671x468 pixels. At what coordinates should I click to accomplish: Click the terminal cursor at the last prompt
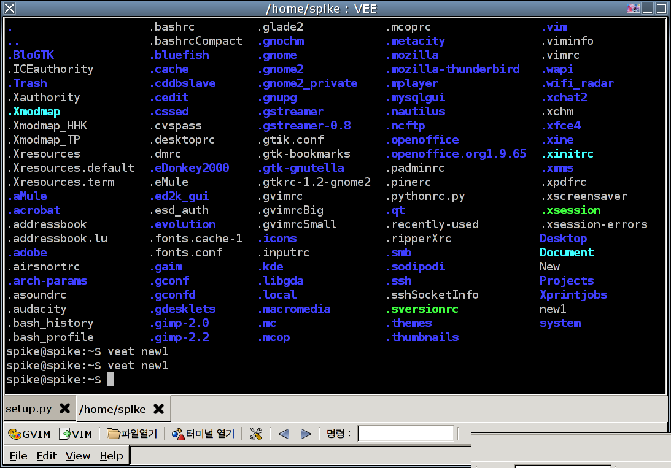111,380
